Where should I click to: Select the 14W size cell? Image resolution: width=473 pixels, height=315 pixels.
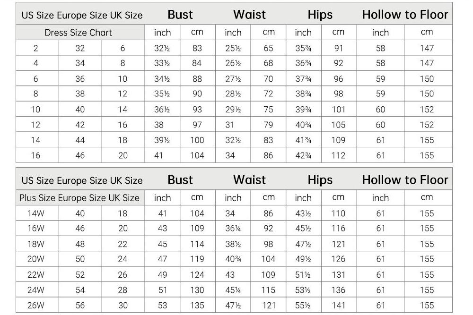point(35,213)
